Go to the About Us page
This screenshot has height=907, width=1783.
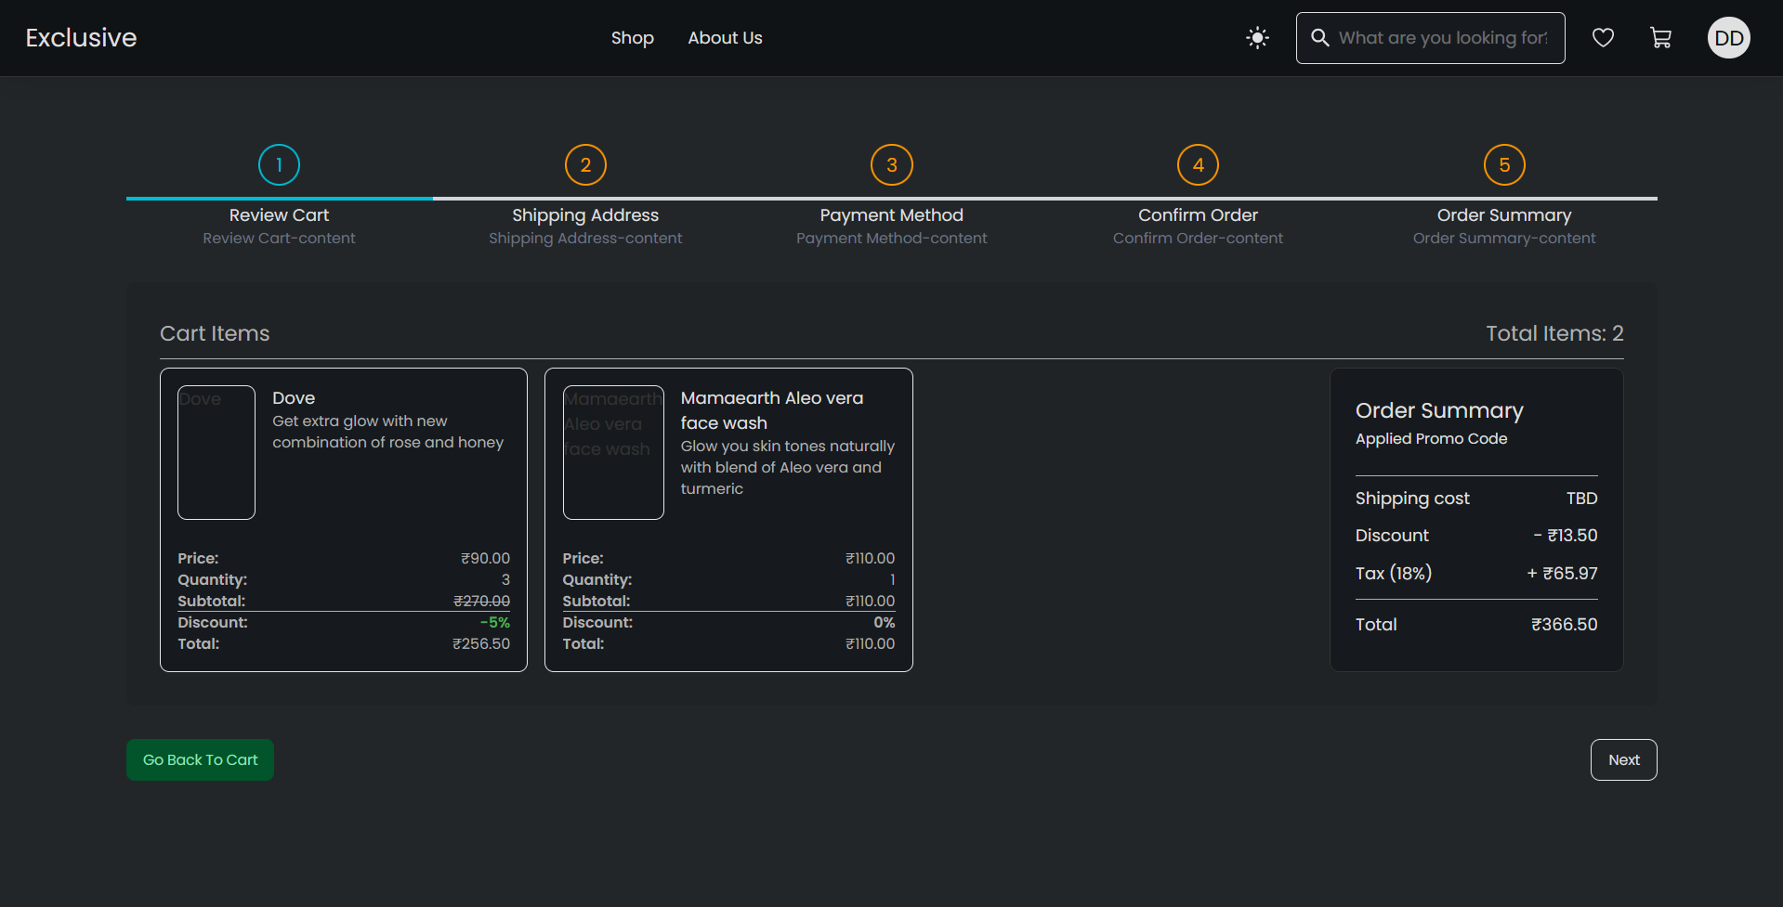coord(725,38)
